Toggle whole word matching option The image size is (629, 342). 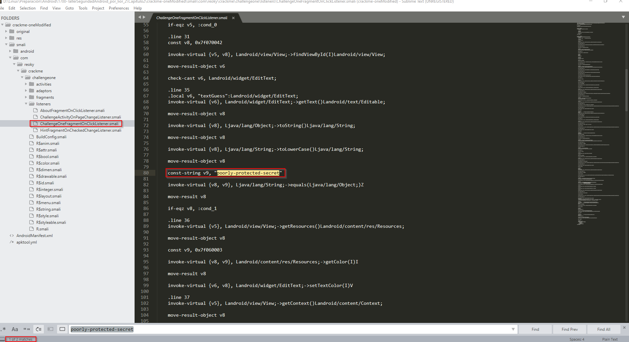click(27, 329)
